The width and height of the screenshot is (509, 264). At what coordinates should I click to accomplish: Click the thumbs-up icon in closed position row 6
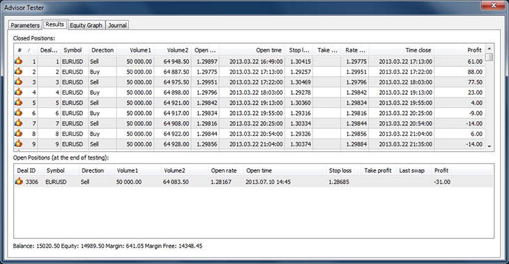19,113
